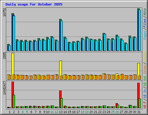Click the yellow 'Visits' legend label

coord(145,57)
